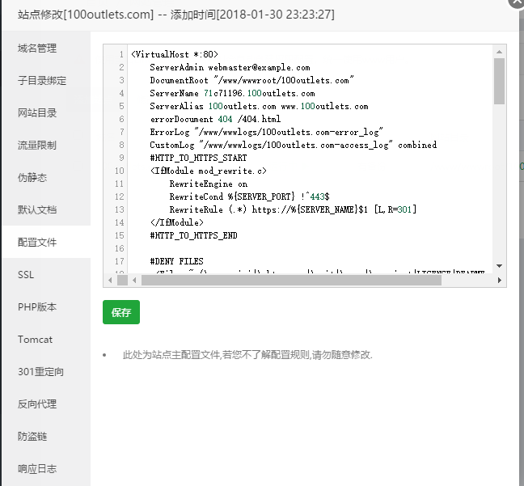Click the dialog title 站点修改[100outlets.com]
524x486 pixels.
[x=86, y=15]
